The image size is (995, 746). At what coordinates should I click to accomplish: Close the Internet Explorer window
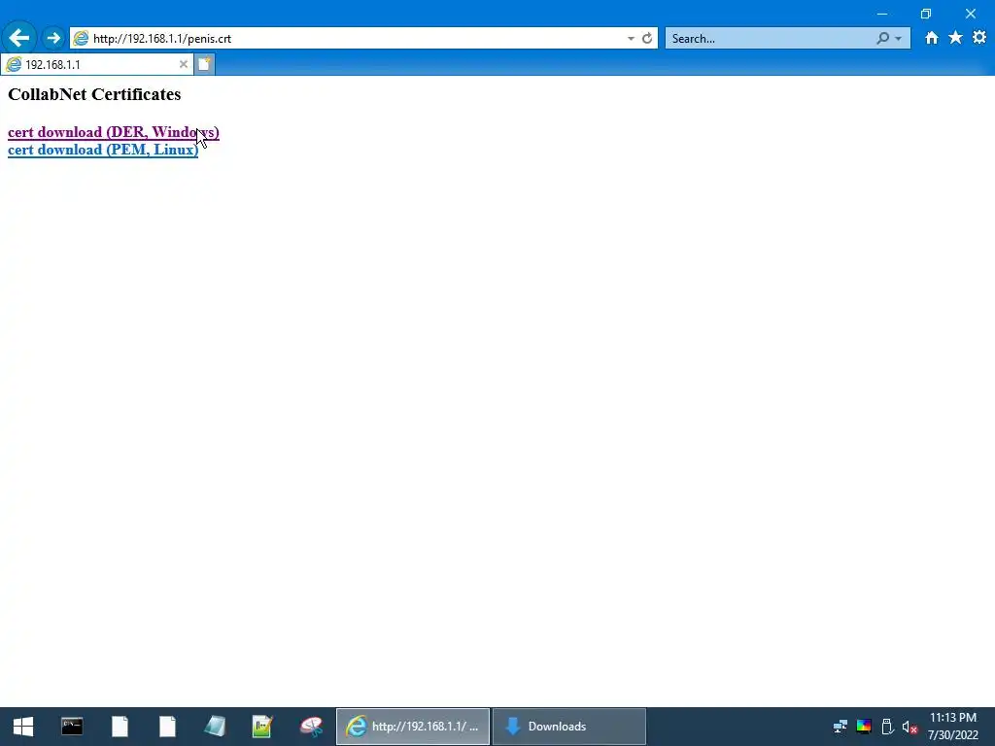tap(971, 14)
